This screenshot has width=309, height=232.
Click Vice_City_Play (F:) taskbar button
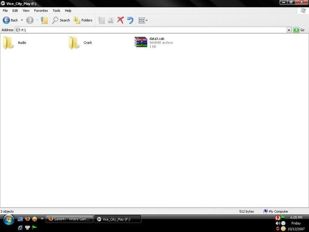click(x=118, y=219)
